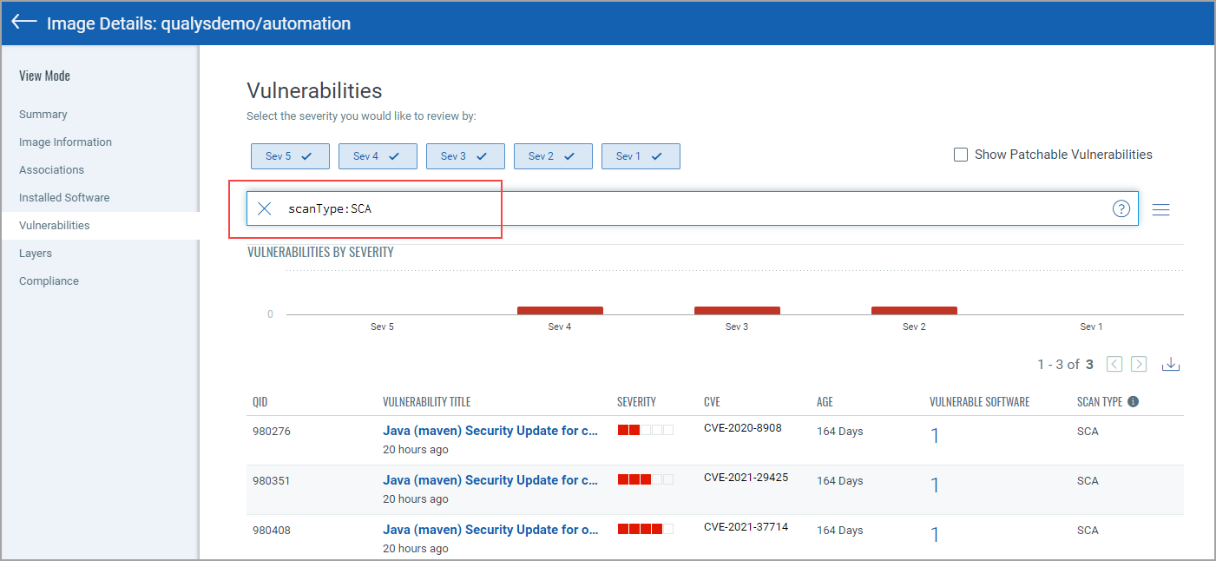The image size is (1216, 561).
Task: Go to previous page of results
Action: (x=1114, y=364)
